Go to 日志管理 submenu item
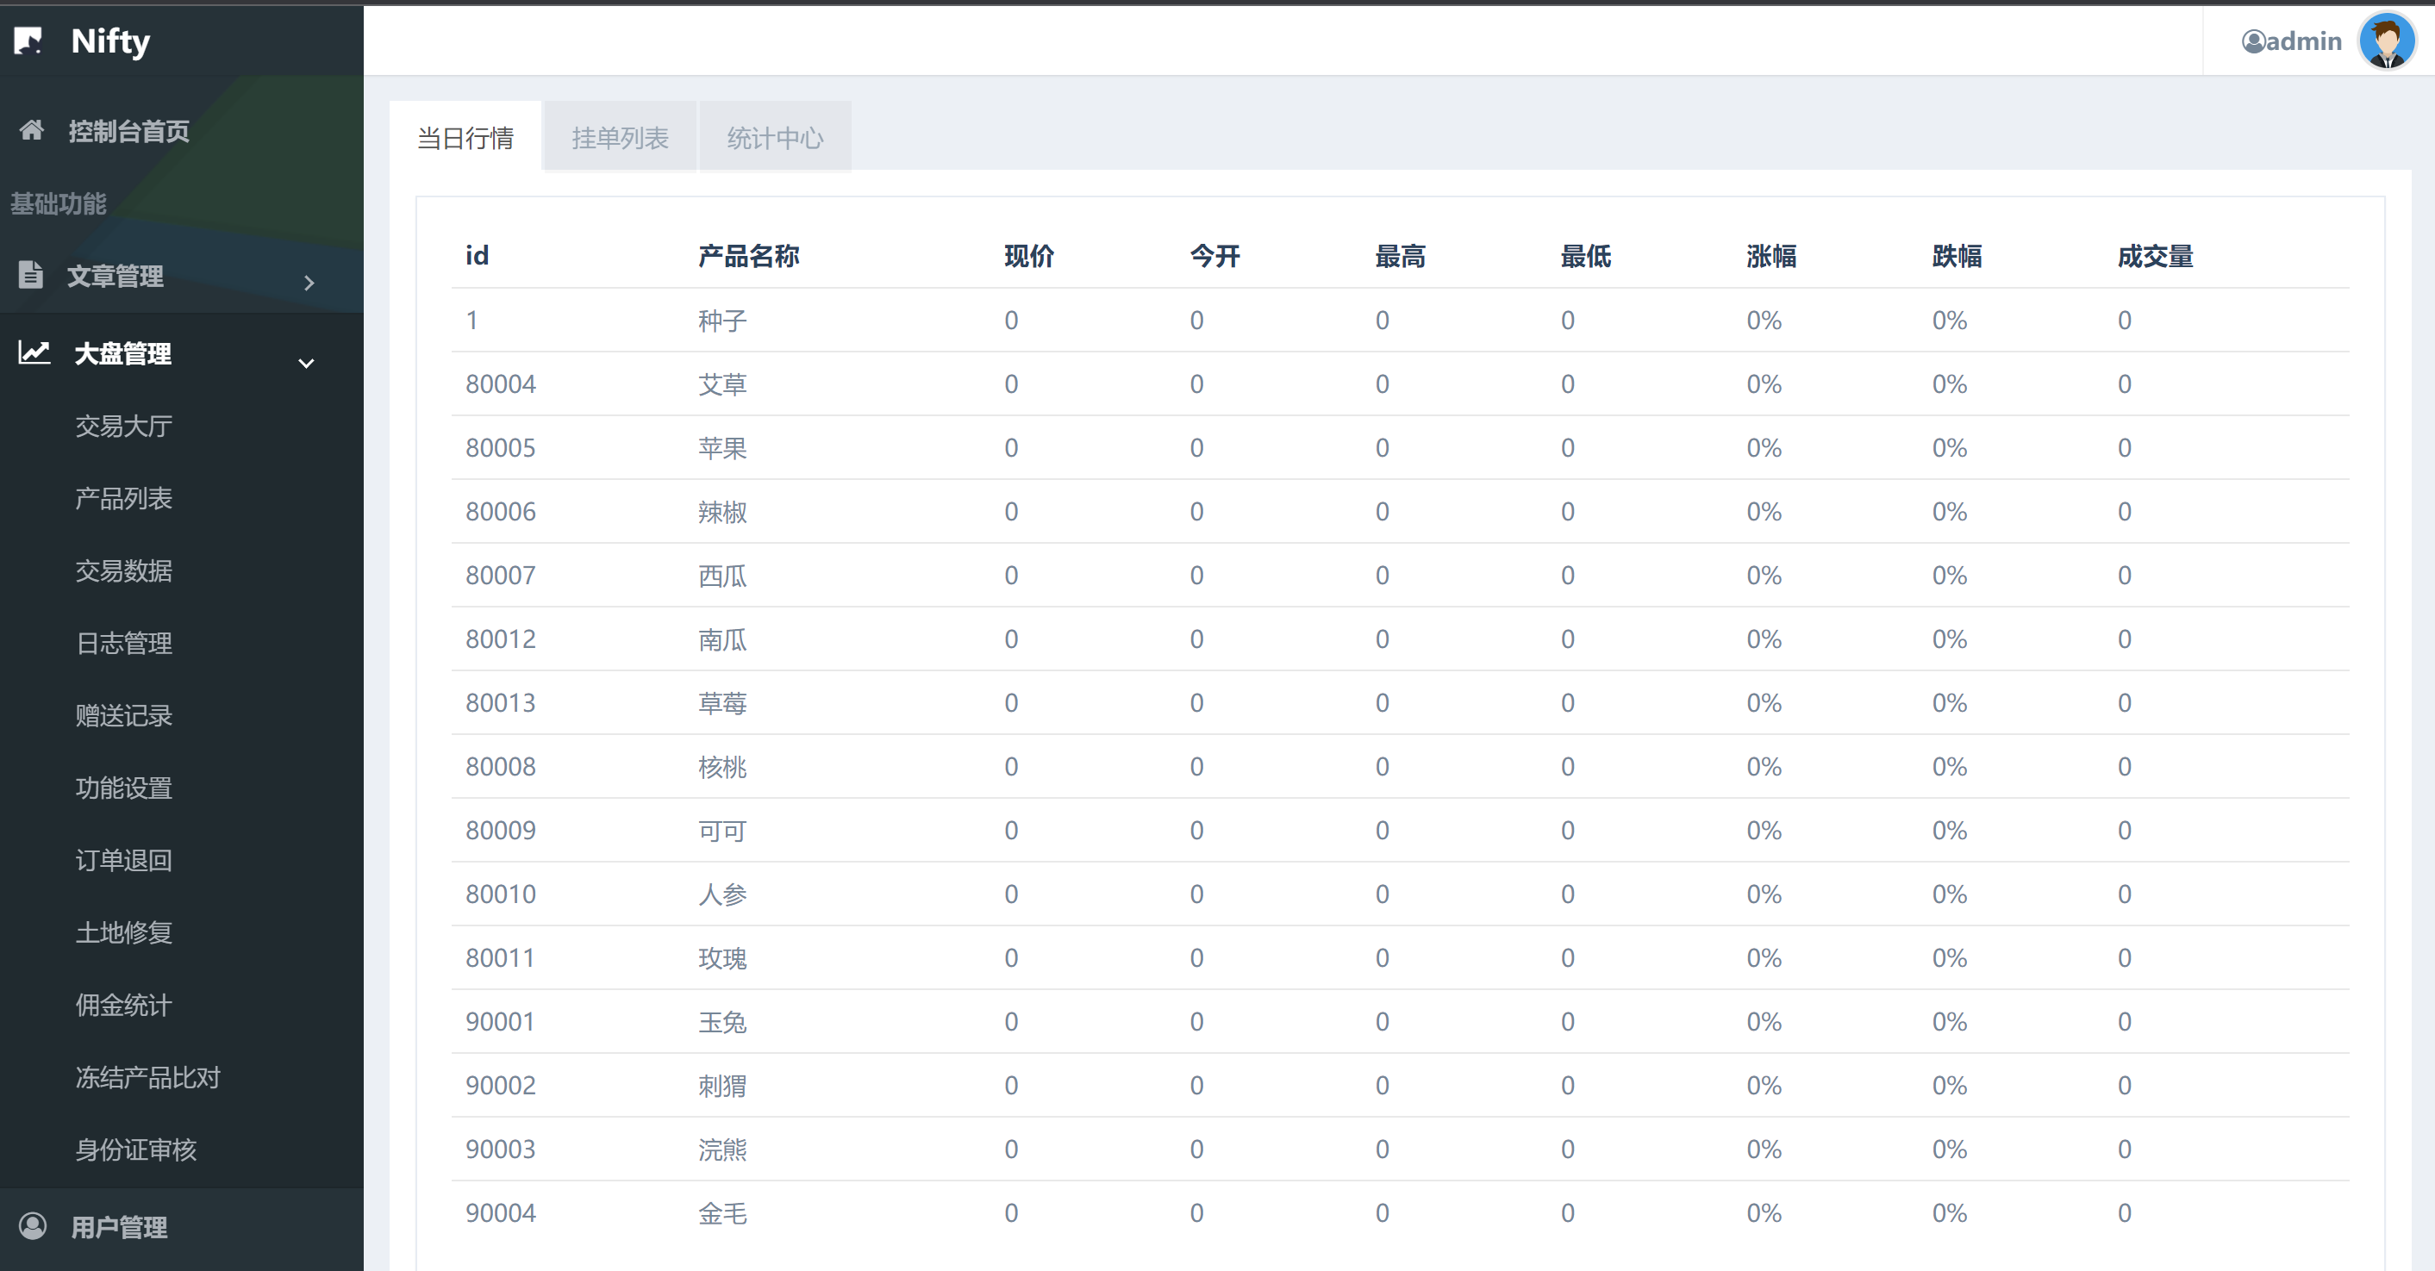Screen dimensions: 2435x1271 (x=124, y=644)
